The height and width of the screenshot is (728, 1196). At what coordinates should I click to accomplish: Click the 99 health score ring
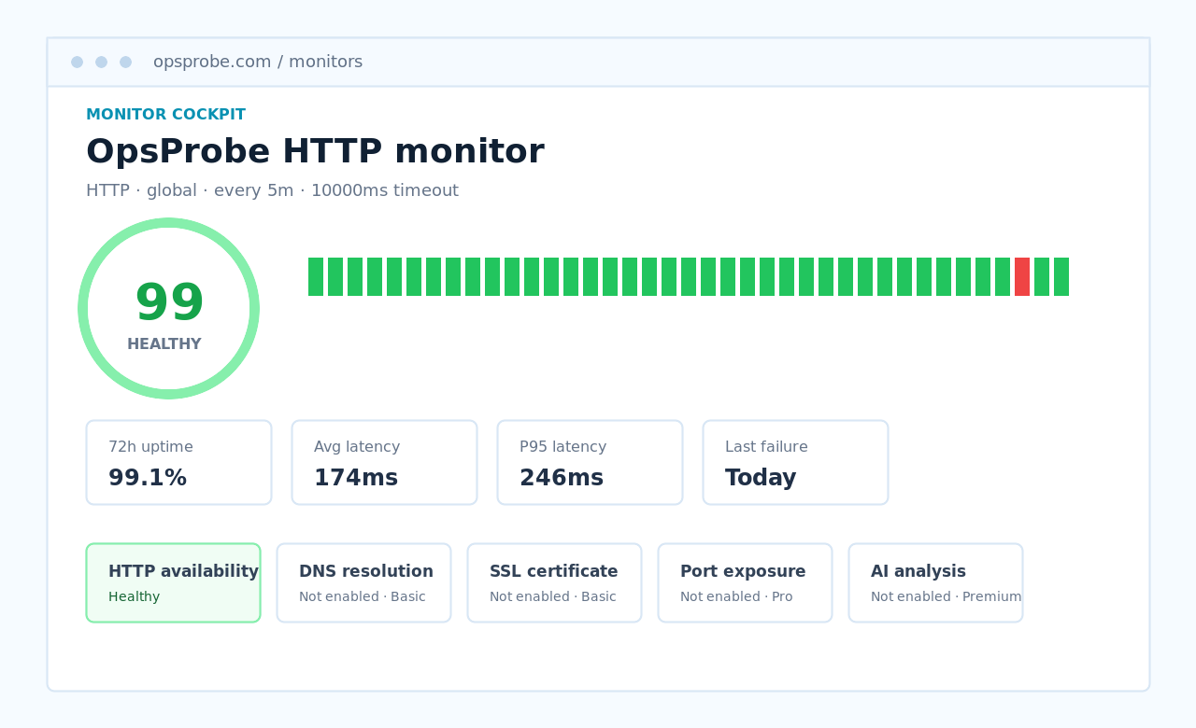click(x=168, y=308)
